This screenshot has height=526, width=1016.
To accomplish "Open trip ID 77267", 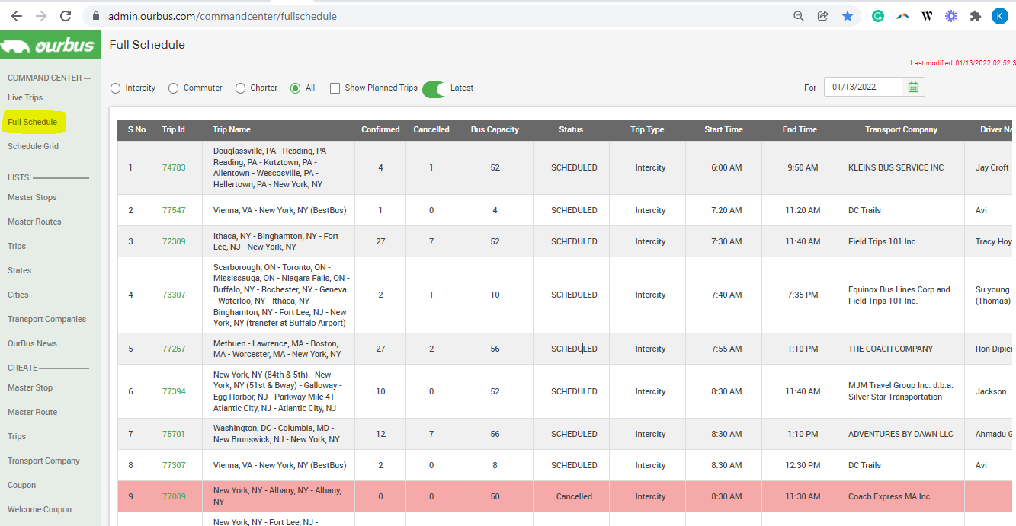I will 174,349.
